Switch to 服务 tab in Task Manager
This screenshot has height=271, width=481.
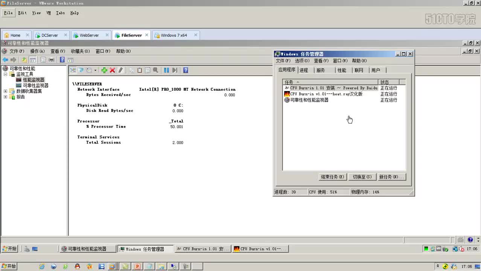[x=321, y=70]
